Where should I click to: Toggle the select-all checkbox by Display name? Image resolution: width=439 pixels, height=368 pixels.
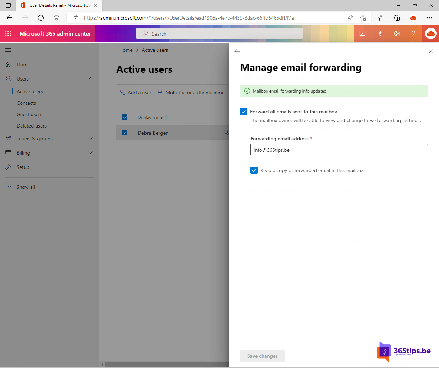pos(125,117)
